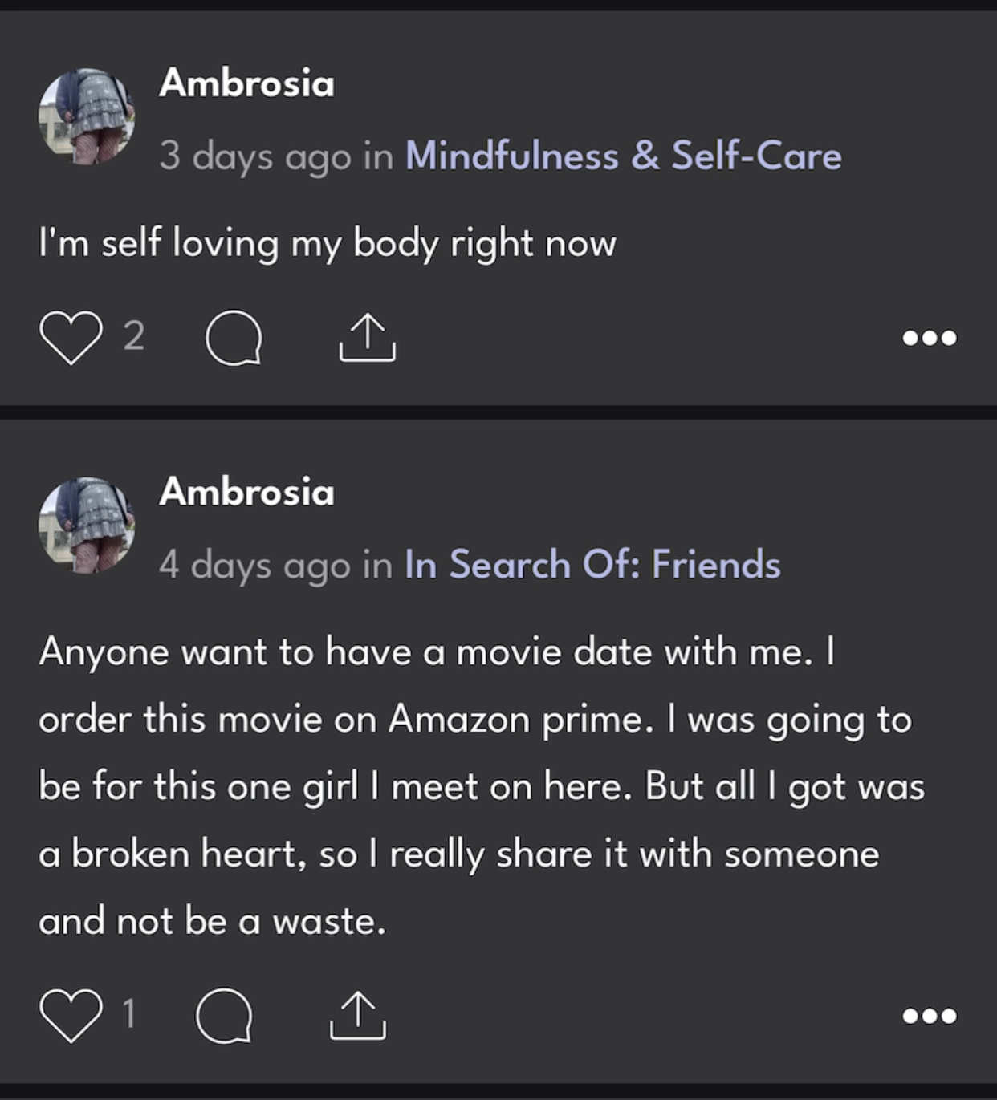This screenshot has width=997, height=1100.
Task: Open the Mindfulness & Self-Care group link
Action: click(x=624, y=156)
